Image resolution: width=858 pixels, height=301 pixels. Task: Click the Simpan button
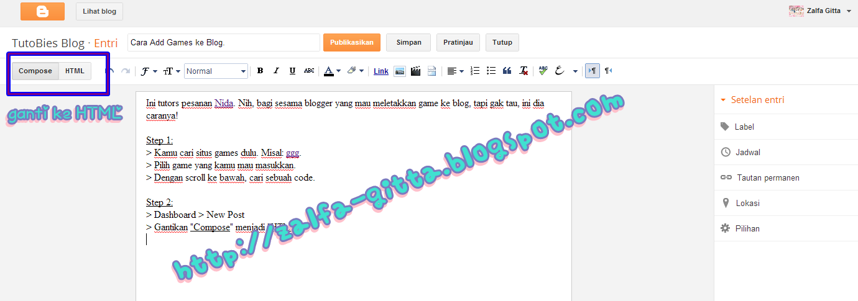(x=408, y=43)
